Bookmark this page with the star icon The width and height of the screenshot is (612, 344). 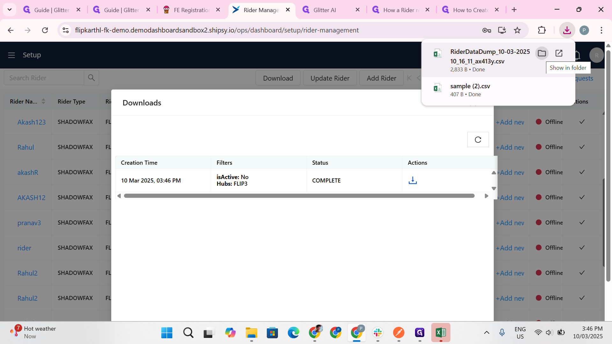coord(517,30)
